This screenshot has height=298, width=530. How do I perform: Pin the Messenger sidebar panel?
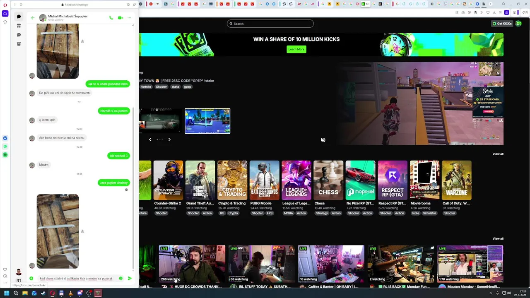(134, 5)
